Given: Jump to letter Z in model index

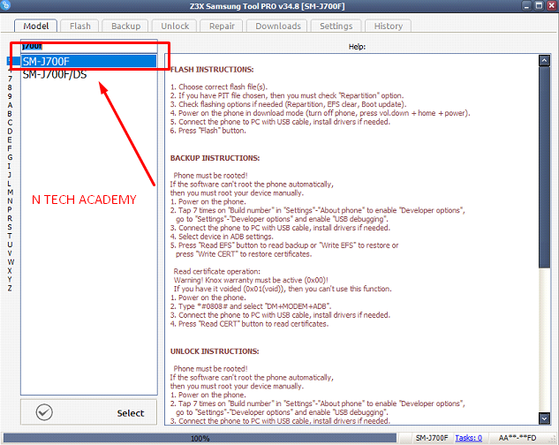Looking at the screenshot, I should point(10,288).
